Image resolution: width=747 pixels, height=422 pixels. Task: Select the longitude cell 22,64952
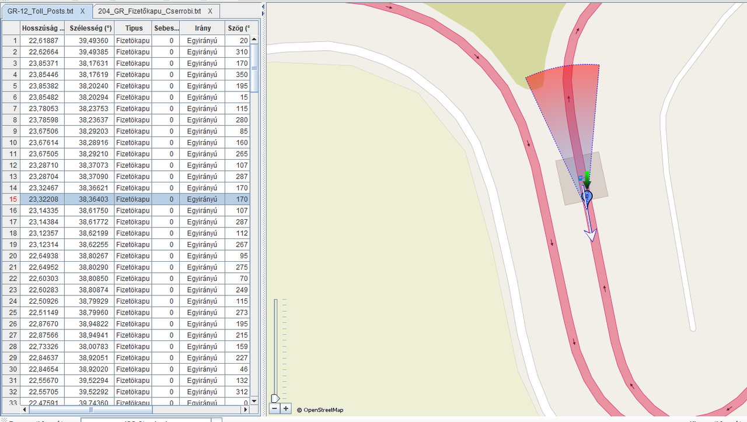(x=42, y=268)
